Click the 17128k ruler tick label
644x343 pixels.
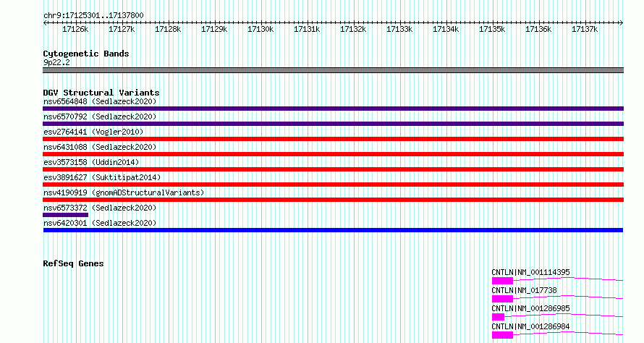168,29
